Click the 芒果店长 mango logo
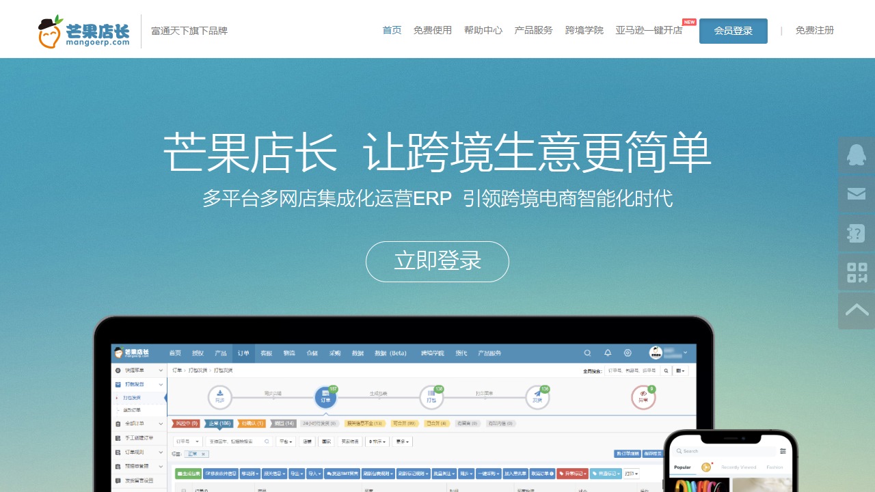The height and width of the screenshot is (492, 875). (x=84, y=31)
